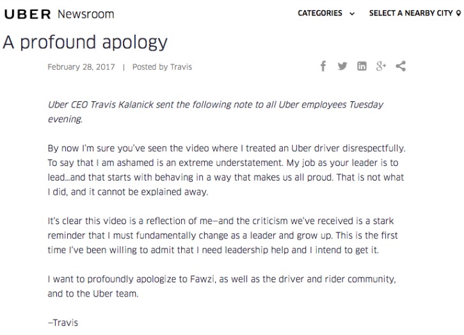The width and height of the screenshot is (464, 335).
Task: Open SELECT A NEARBY CITY selector
Action: pos(411,13)
